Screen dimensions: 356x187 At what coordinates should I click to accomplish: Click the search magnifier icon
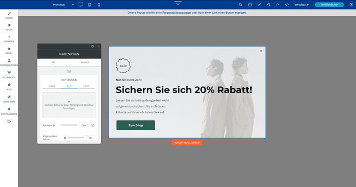[x=240, y=4]
